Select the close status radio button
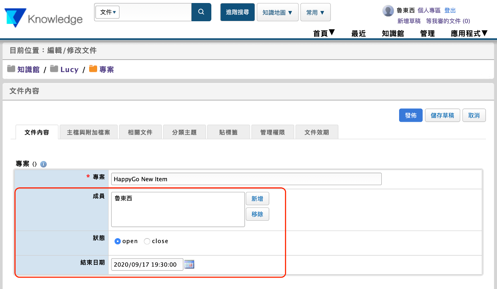This screenshot has height=289, width=497. pos(147,241)
